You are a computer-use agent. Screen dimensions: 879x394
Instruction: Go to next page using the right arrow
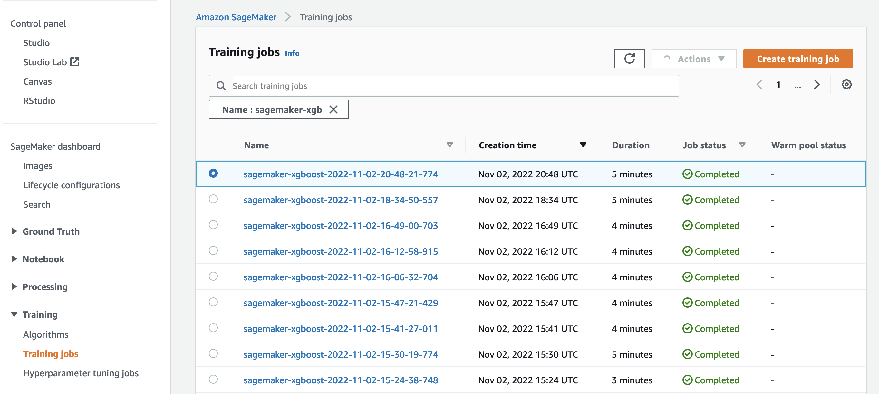coord(817,85)
